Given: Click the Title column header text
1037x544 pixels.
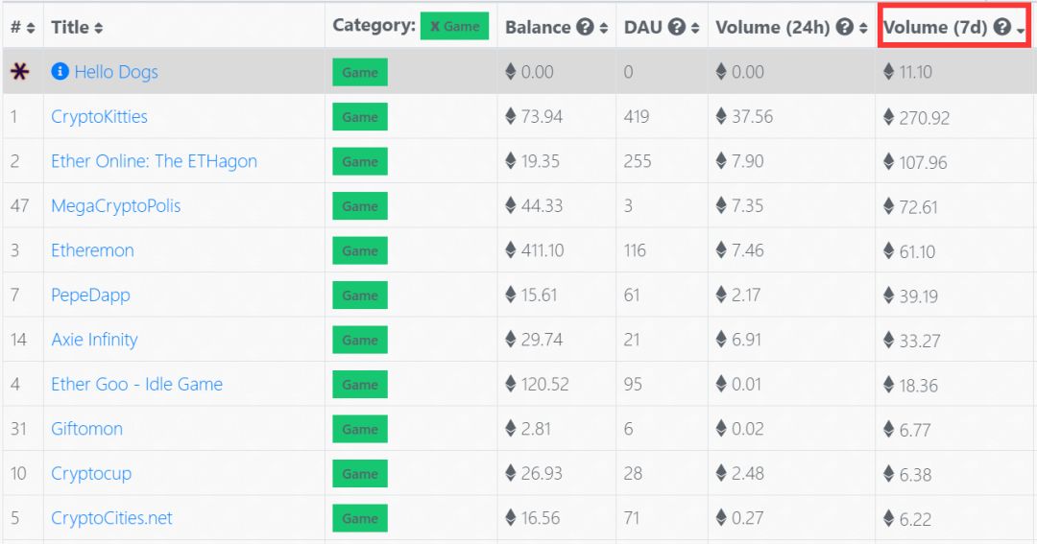Looking at the screenshot, I should click(x=70, y=27).
